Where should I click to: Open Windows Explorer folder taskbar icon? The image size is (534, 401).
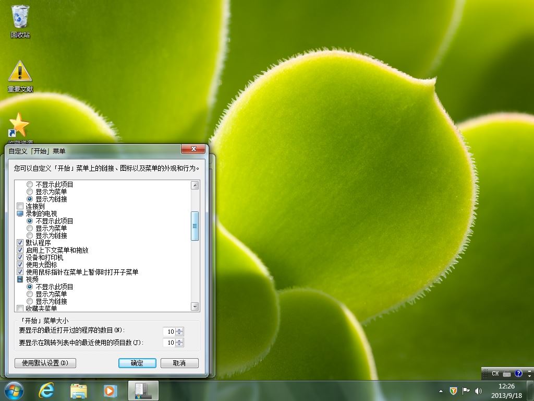[78, 391]
